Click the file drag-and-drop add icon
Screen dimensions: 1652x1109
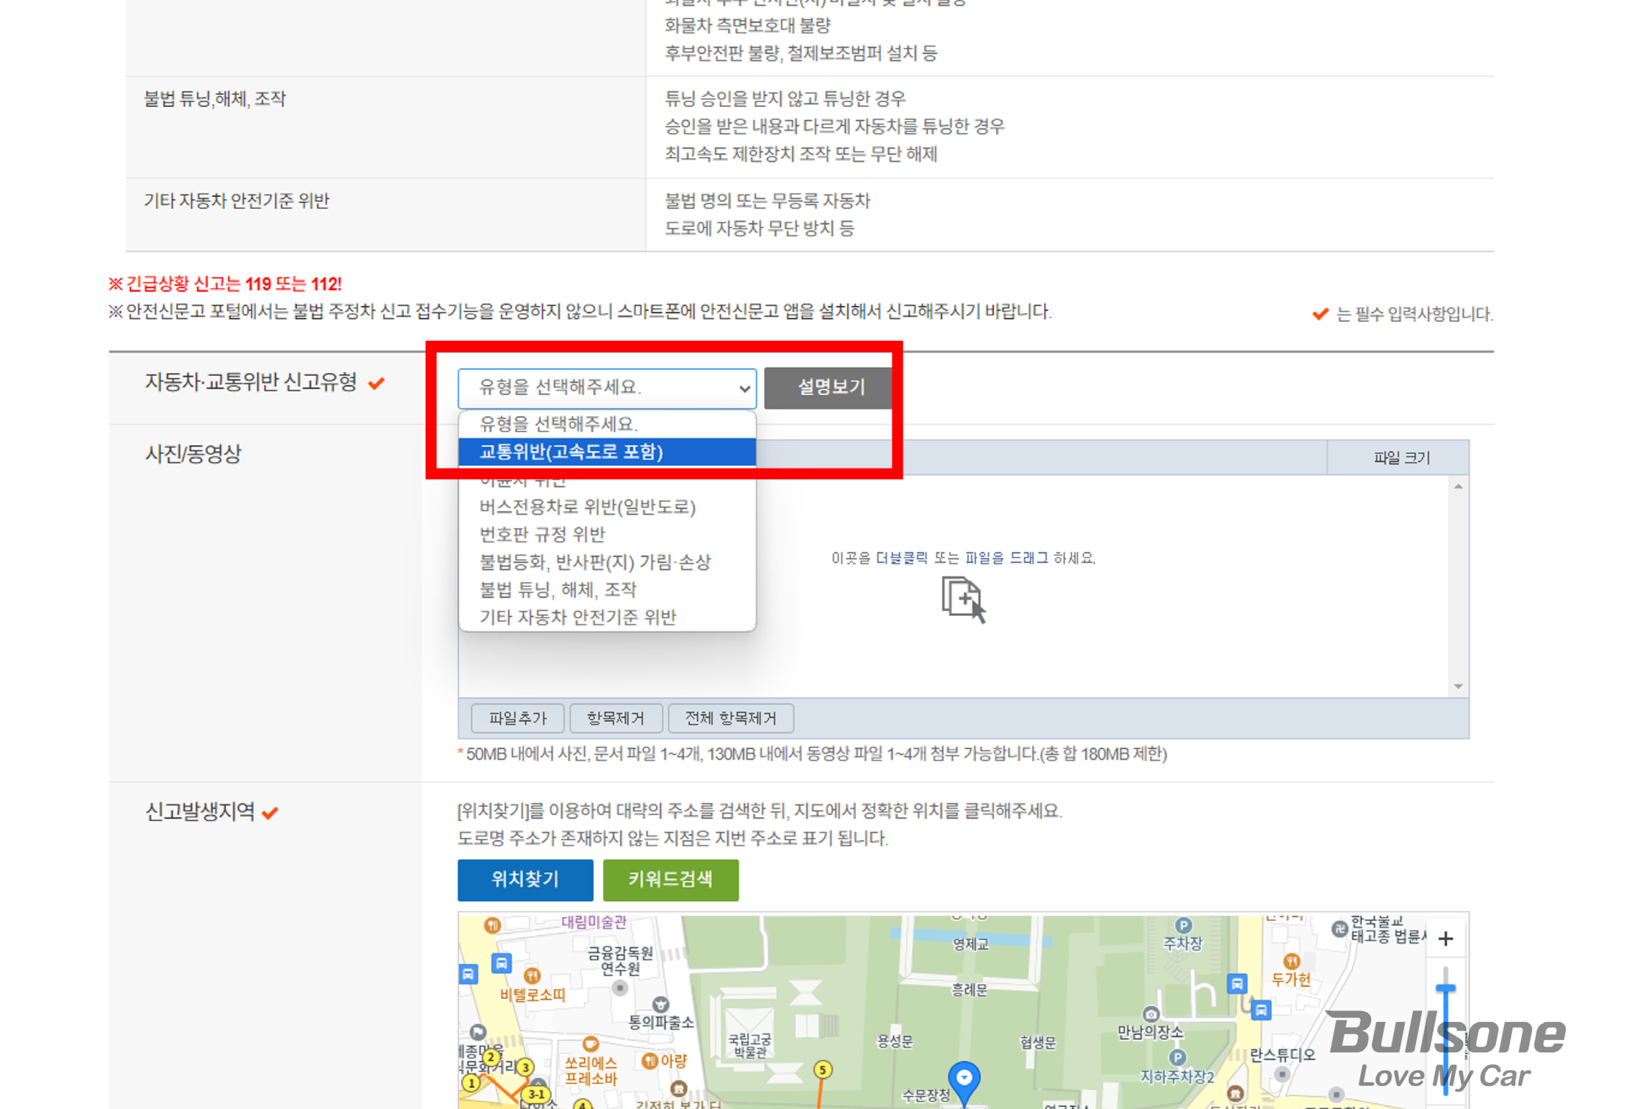[963, 599]
